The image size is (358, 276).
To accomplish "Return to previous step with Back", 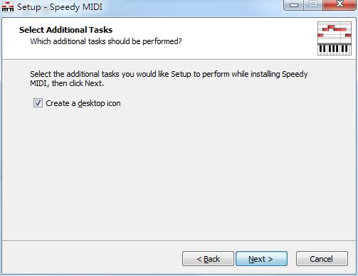I will 208,259.
